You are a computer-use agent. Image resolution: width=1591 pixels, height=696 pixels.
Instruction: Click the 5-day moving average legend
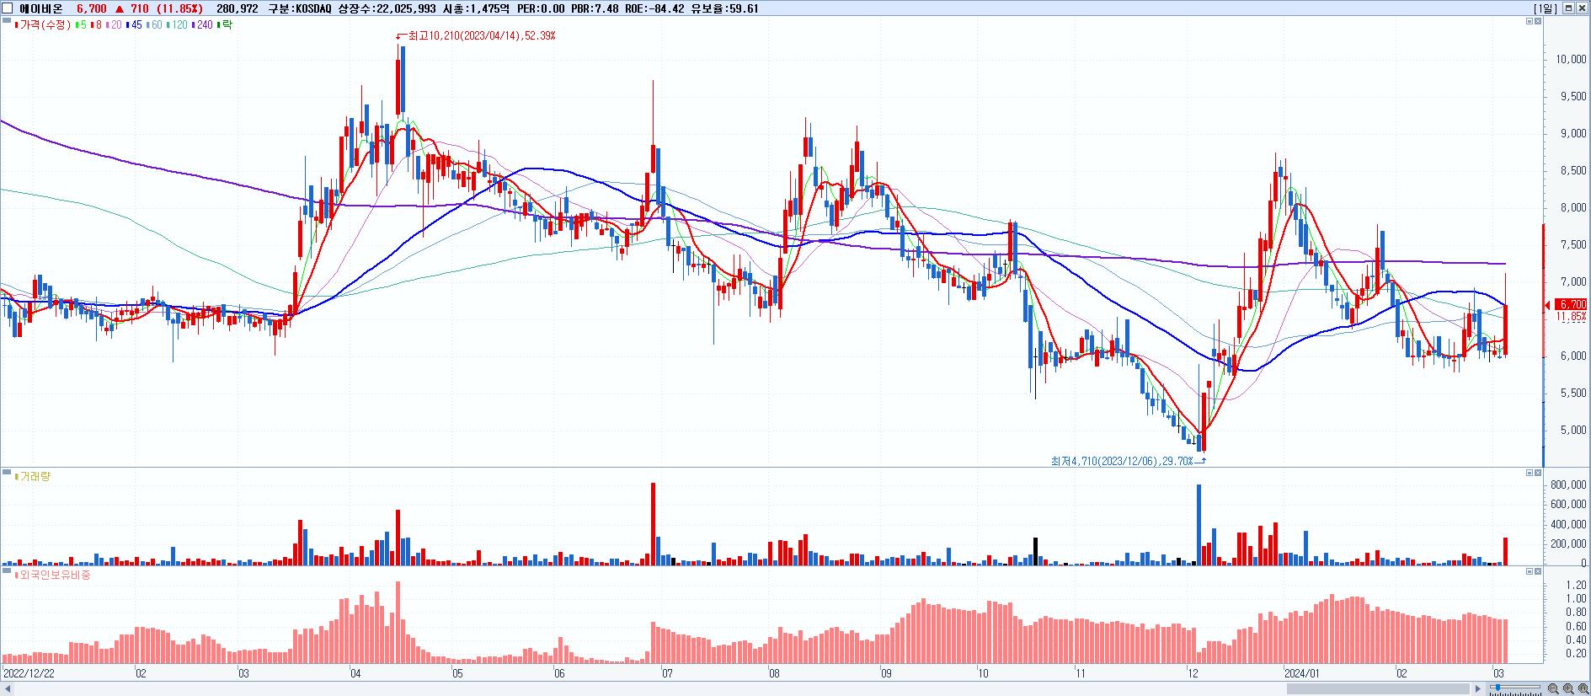(x=81, y=24)
